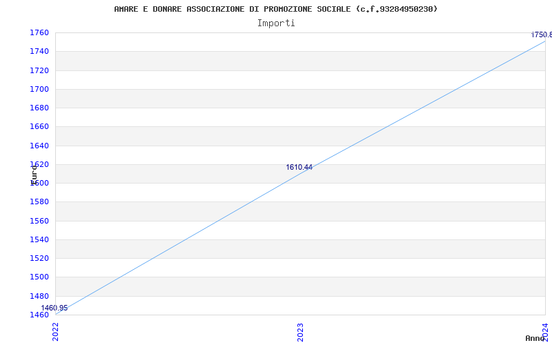
Task: Click the 2022 x-axis label
Action: [x=55, y=332]
